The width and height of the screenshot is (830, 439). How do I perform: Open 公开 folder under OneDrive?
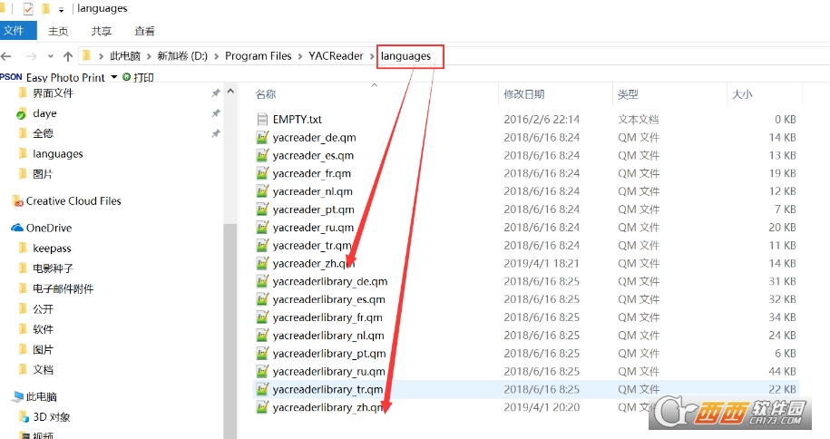point(43,308)
